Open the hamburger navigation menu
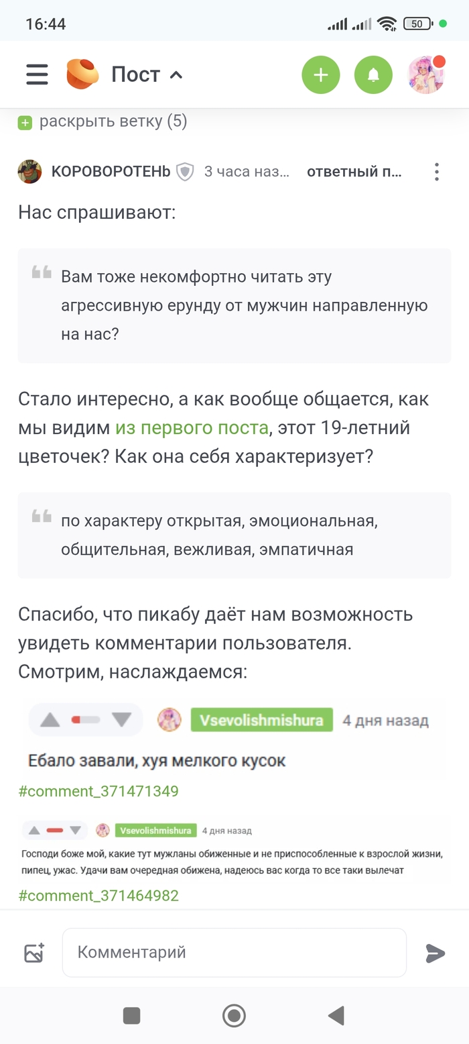 tap(37, 74)
